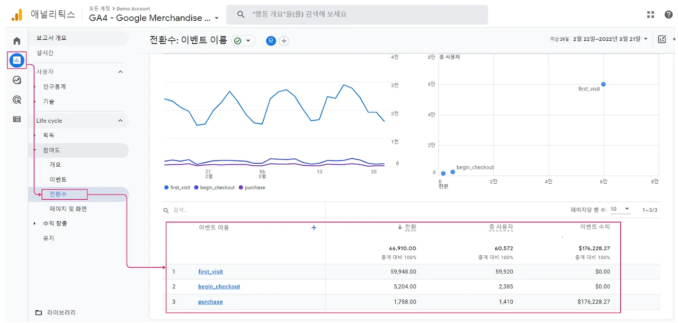The height and width of the screenshot is (323, 678).
Task: Open the first_visit event link
Action: click(211, 272)
